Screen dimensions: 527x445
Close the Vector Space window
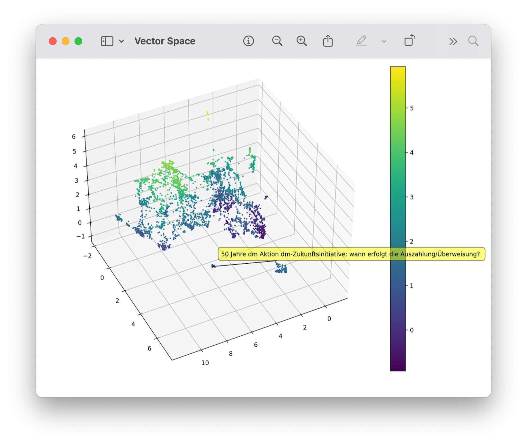(x=53, y=41)
